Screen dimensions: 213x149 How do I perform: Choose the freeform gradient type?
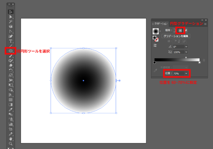coord(186,30)
